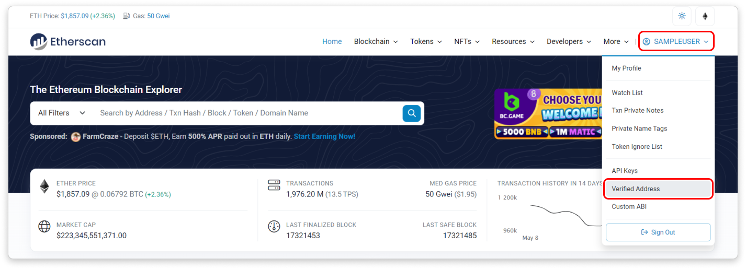Choose API Keys in the menu
Image resolution: width=746 pixels, height=269 pixels.
(x=625, y=171)
